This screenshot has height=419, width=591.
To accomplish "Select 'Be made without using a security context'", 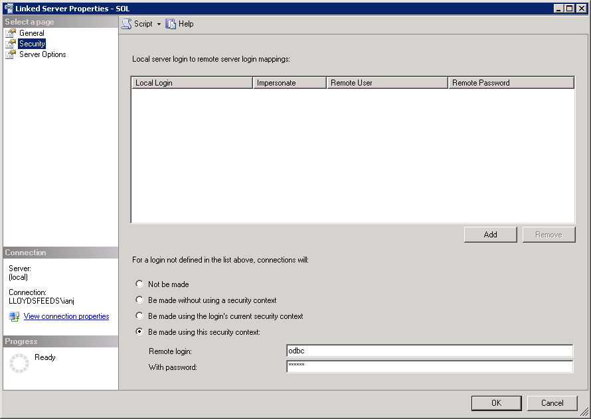I will click(139, 300).
